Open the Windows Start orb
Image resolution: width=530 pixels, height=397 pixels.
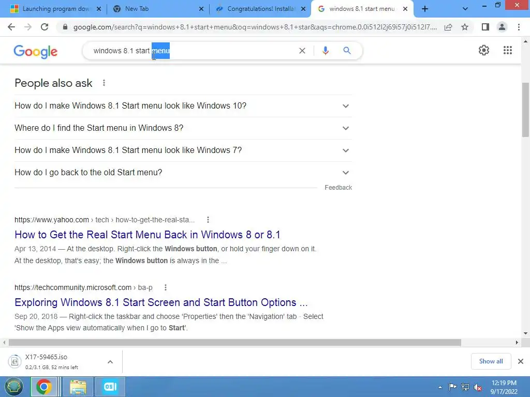click(14, 387)
